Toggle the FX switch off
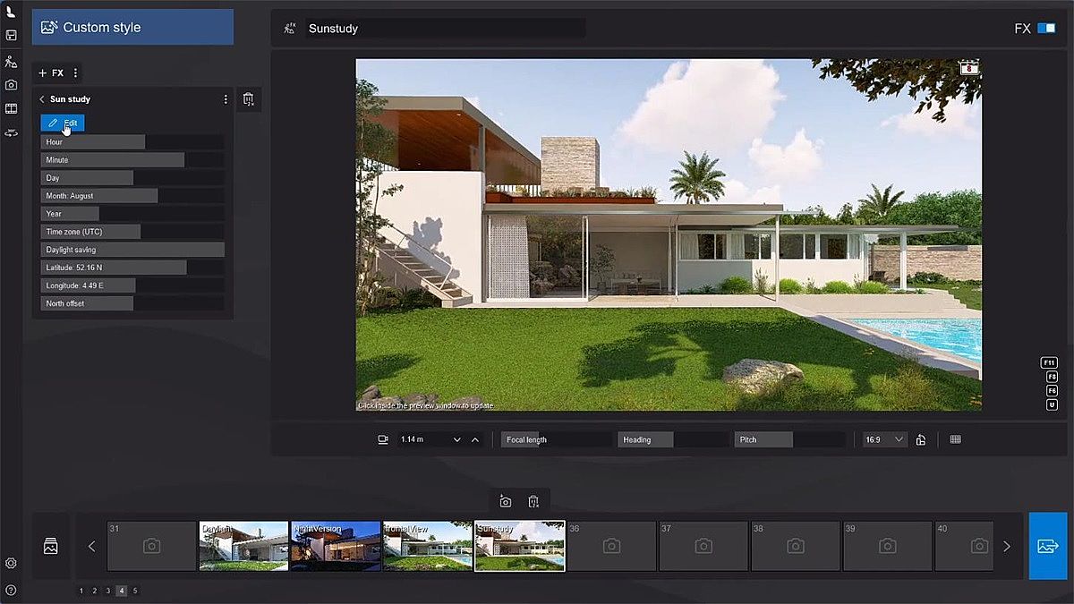1074x604 pixels. coord(1045,29)
